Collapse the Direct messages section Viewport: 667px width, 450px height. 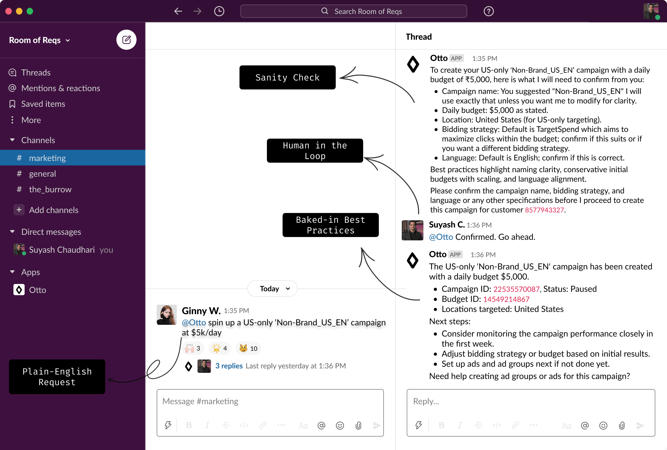pyautogui.click(x=12, y=231)
